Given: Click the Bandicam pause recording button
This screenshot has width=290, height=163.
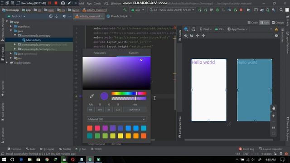Looking at the screenshot, I should click(x=49, y=3).
